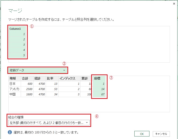Click the 中国 cell in 地域 column
Screen dimensions: 178x139
click(15, 94)
